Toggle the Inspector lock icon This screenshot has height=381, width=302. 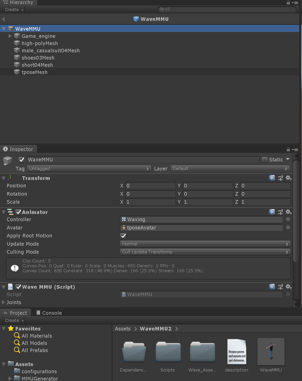[x=288, y=150]
